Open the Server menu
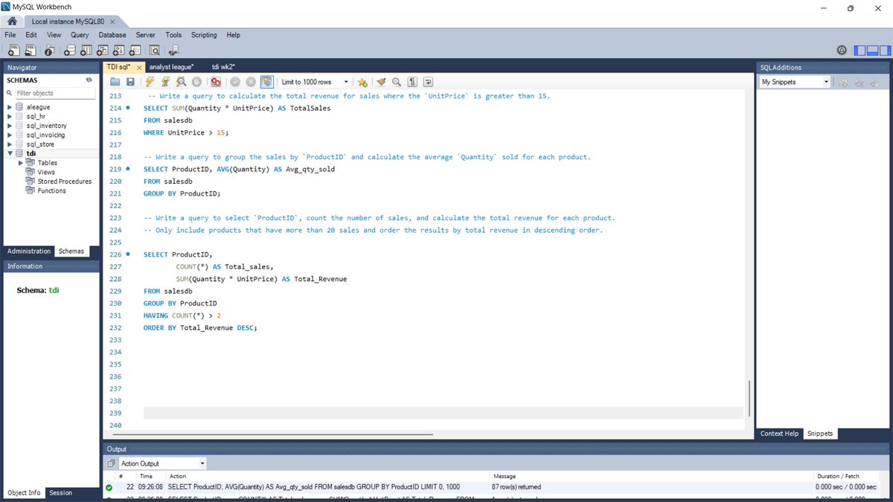The image size is (893, 502). (145, 35)
